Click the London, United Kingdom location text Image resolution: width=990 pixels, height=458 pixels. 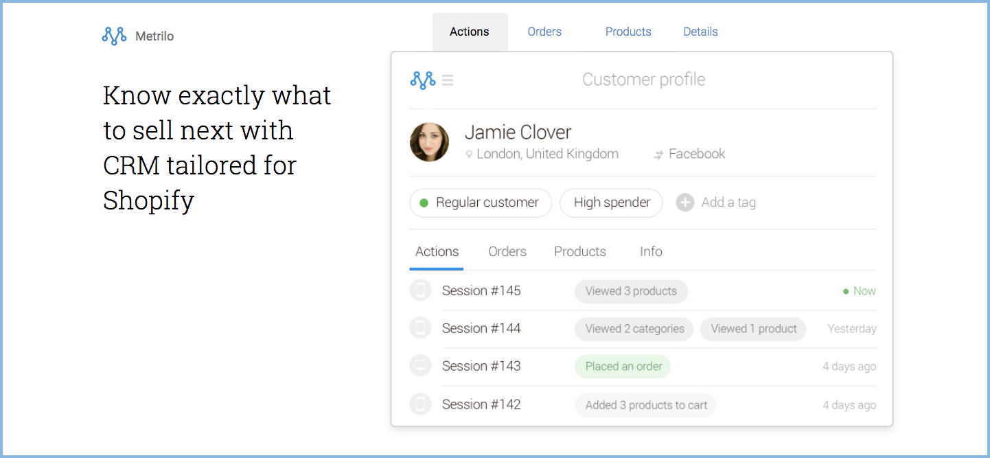point(547,154)
